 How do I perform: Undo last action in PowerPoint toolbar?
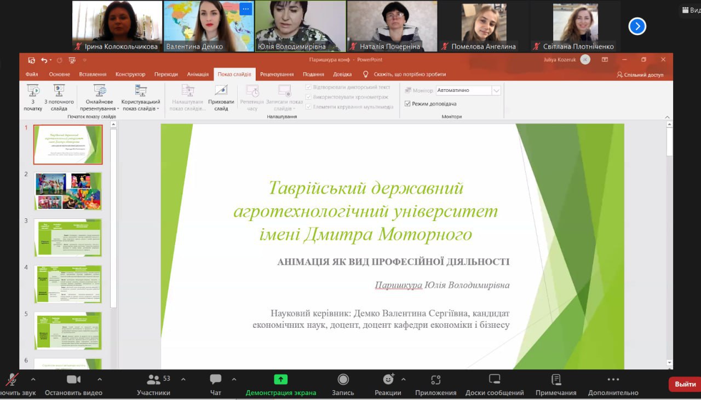coord(44,60)
